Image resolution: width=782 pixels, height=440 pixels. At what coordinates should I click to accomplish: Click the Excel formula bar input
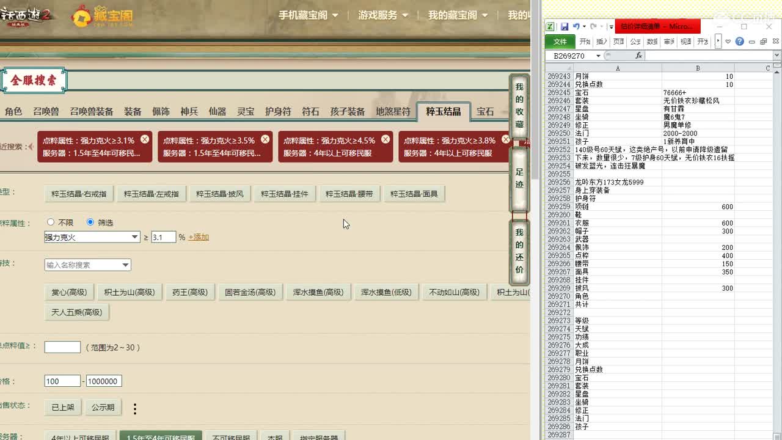point(709,56)
